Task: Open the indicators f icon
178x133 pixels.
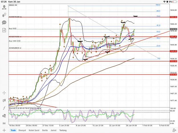Action: pyautogui.click(x=4, y=108)
